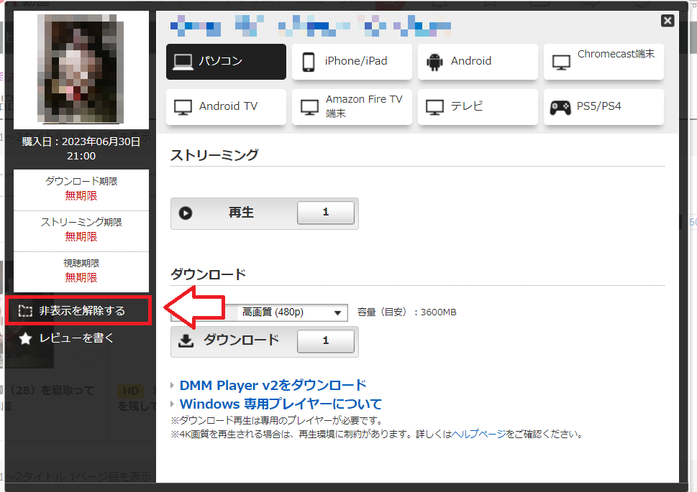Choose the Android TV tab

coord(226,106)
